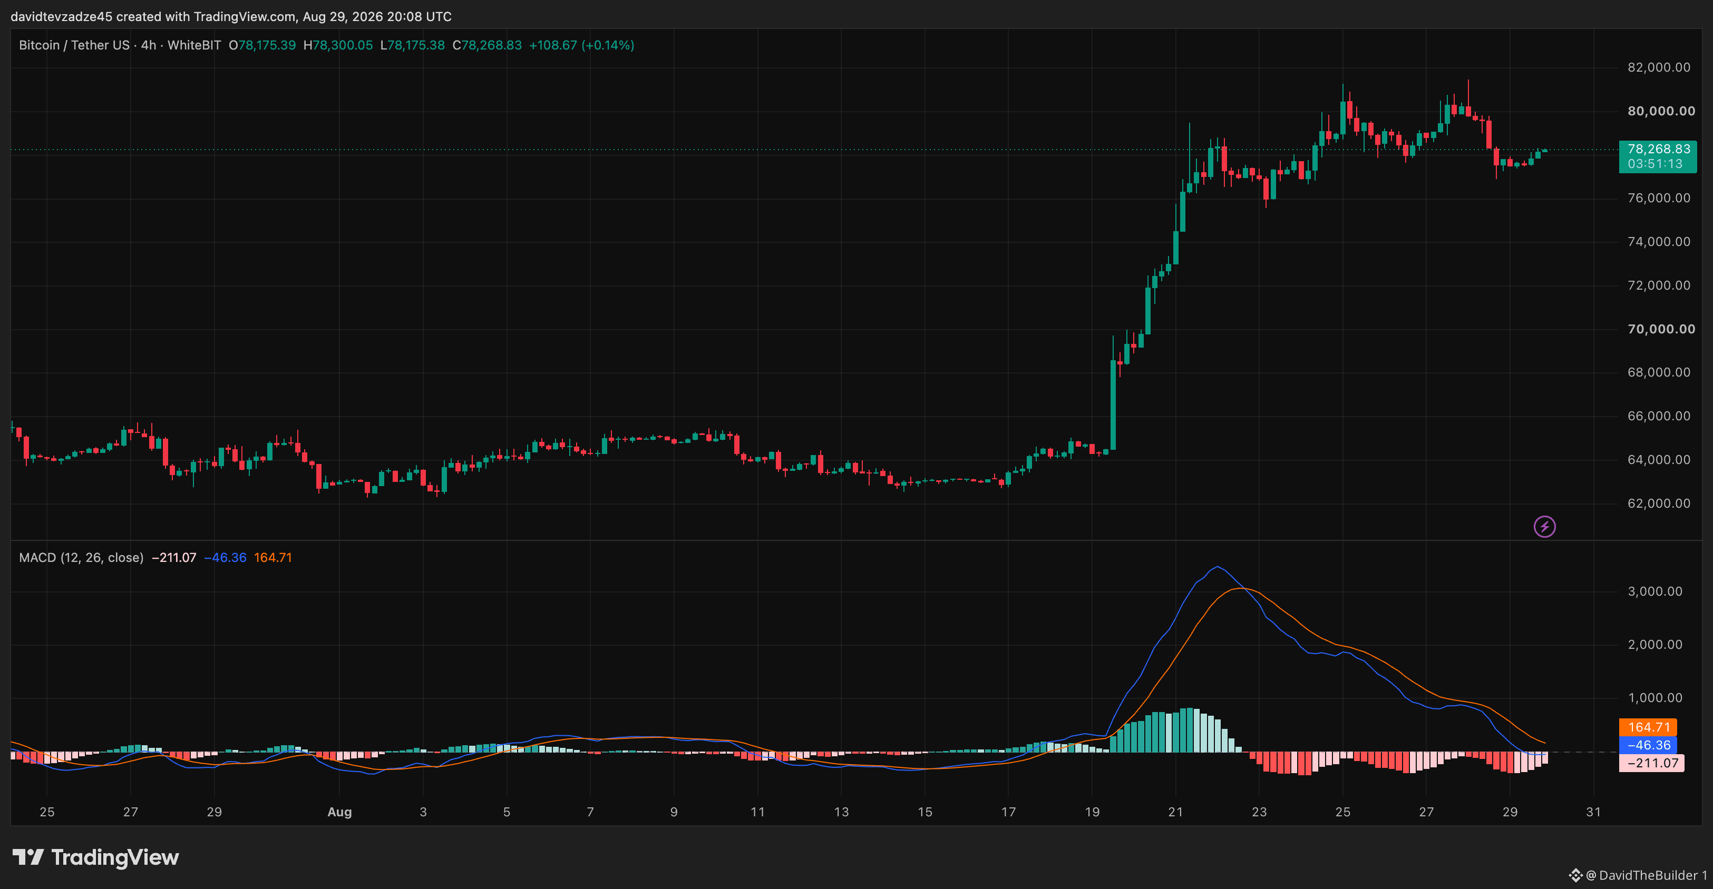
Task: Click the Aug label on time axis
Action: pos(340,812)
